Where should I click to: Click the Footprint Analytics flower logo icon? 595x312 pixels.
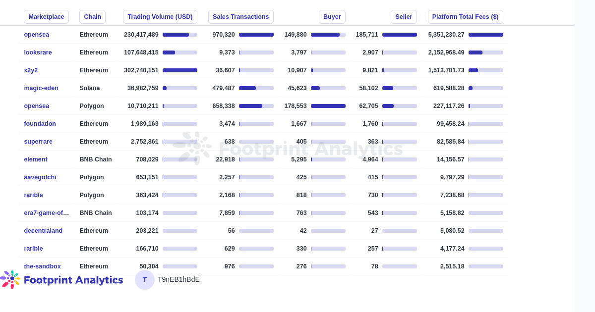tap(10, 280)
